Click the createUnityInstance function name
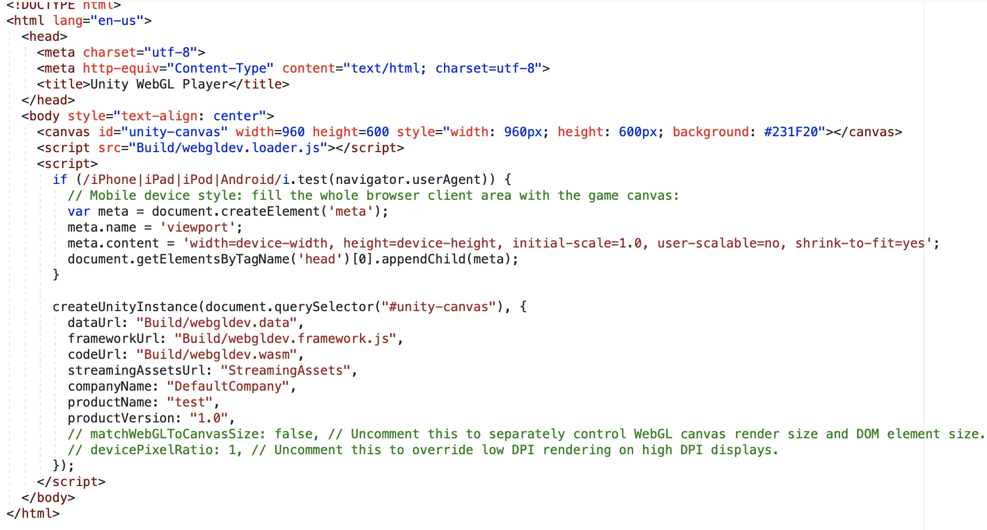Image resolution: width=987 pixels, height=530 pixels. (125, 307)
